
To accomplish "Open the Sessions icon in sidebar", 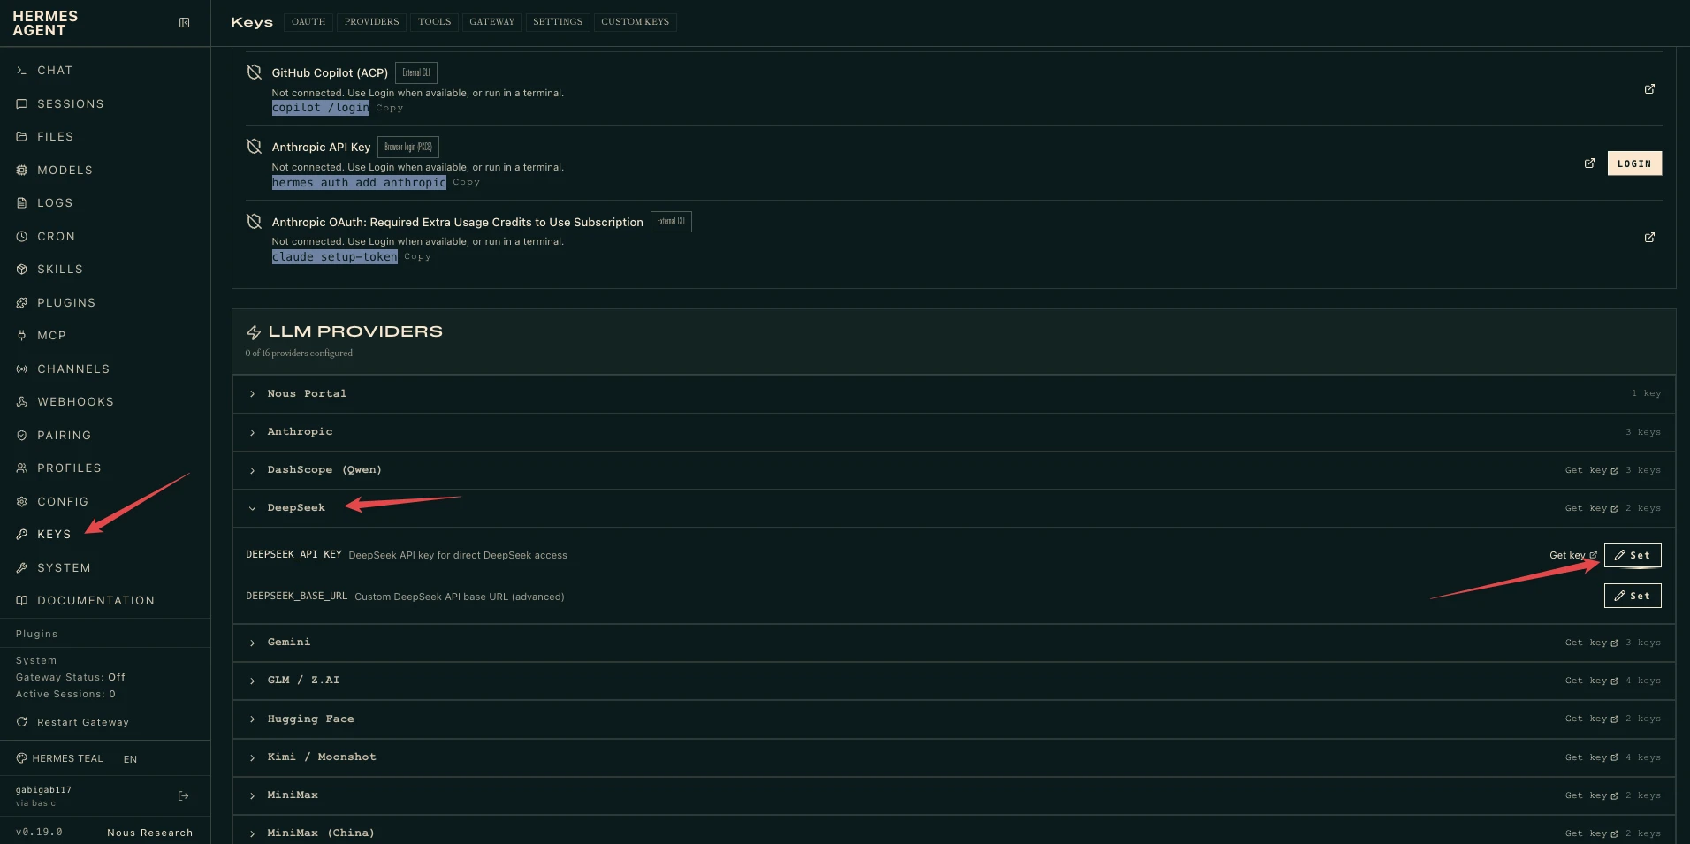I will tap(21, 104).
